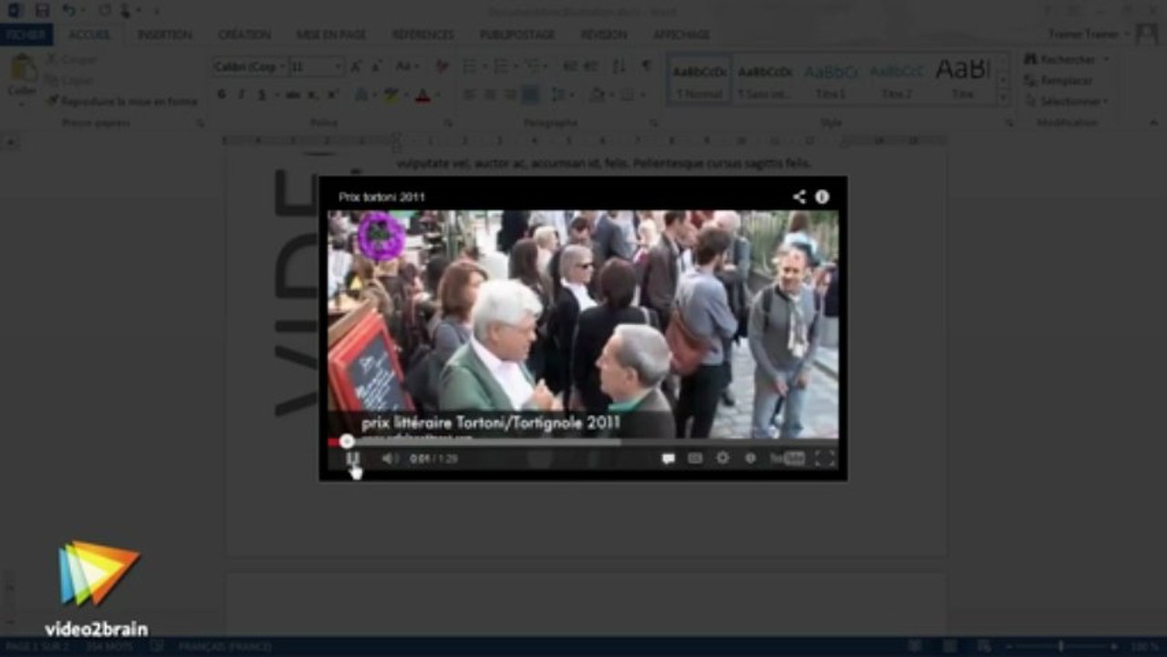
Task: Click the sort A-Z icon
Action: tap(619, 67)
